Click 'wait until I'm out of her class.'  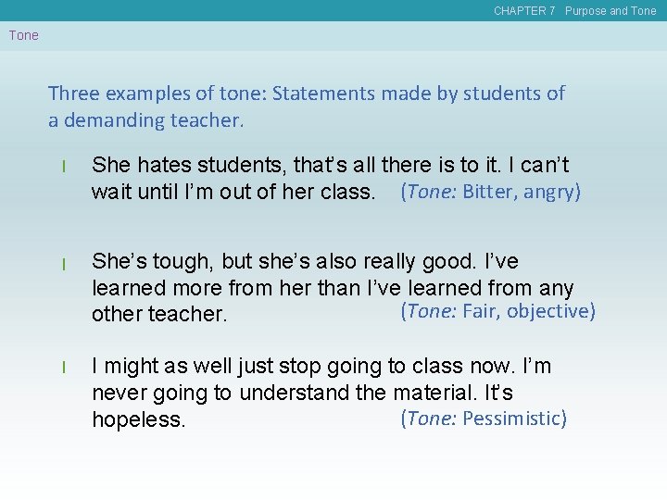click(x=233, y=194)
